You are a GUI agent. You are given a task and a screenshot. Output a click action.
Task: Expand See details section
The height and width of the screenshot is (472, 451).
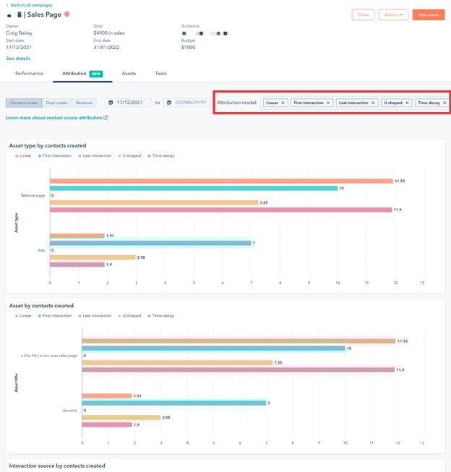[x=18, y=59]
